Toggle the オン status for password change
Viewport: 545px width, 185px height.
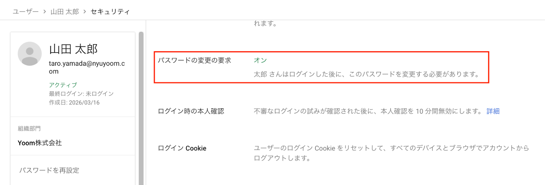tap(260, 60)
